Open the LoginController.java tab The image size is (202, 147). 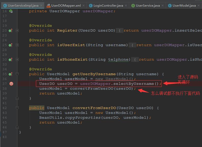108,6
